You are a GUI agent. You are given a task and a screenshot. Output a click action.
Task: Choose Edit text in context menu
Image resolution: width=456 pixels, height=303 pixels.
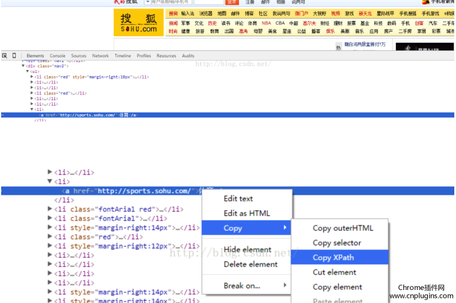click(238, 198)
